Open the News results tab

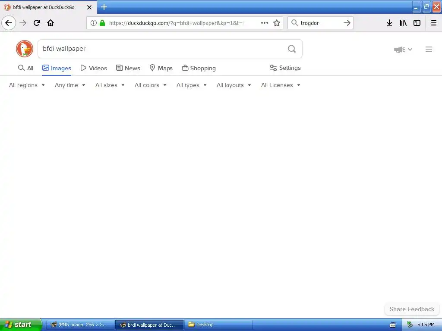click(x=128, y=68)
